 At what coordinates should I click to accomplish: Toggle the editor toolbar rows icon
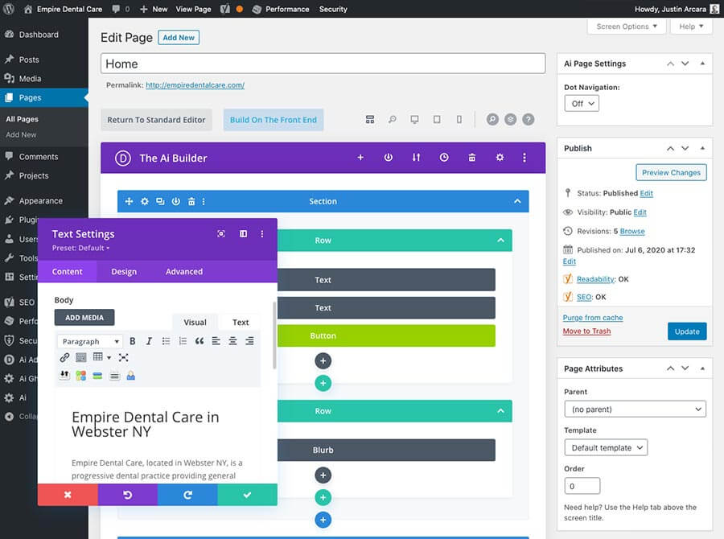pyautogui.click(x=80, y=357)
